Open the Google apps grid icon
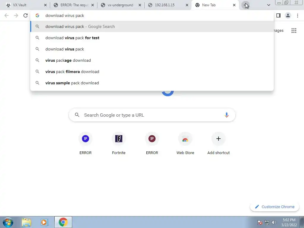The width and height of the screenshot is (304, 228). click(x=294, y=31)
